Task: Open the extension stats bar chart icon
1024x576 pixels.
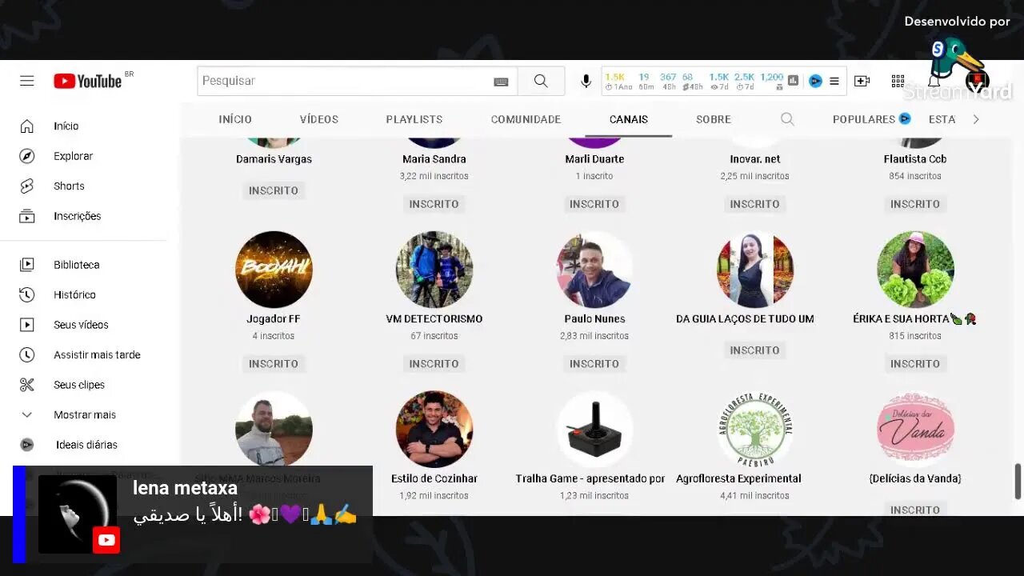Action: pyautogui.click(x=794, y=81)
